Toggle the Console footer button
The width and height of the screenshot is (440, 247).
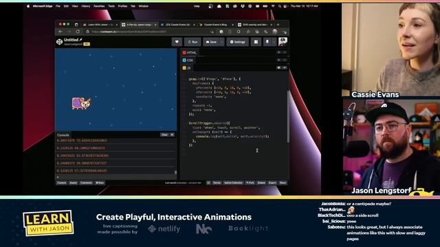tap(61, 183)
